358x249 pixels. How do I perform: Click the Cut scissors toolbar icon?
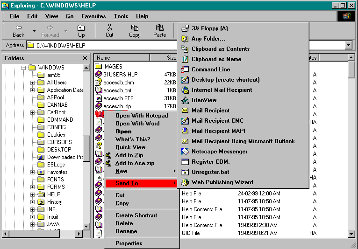click(109, 28)
